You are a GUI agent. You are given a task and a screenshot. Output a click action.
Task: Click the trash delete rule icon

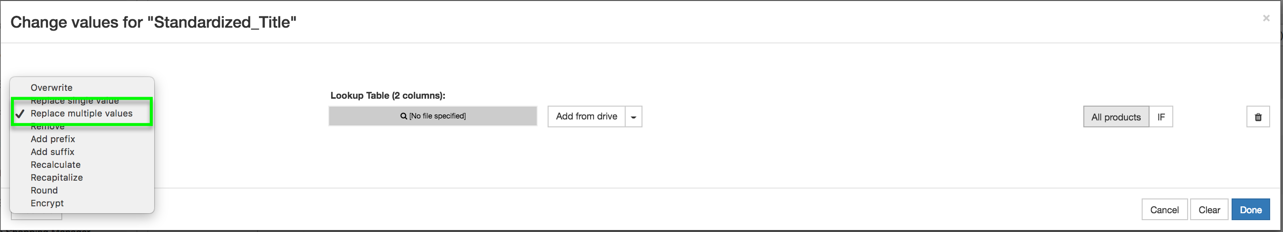click(x=1258, y=117)
